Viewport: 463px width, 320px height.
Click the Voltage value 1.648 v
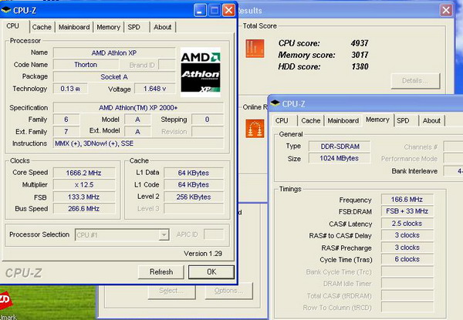coord(155,89)
